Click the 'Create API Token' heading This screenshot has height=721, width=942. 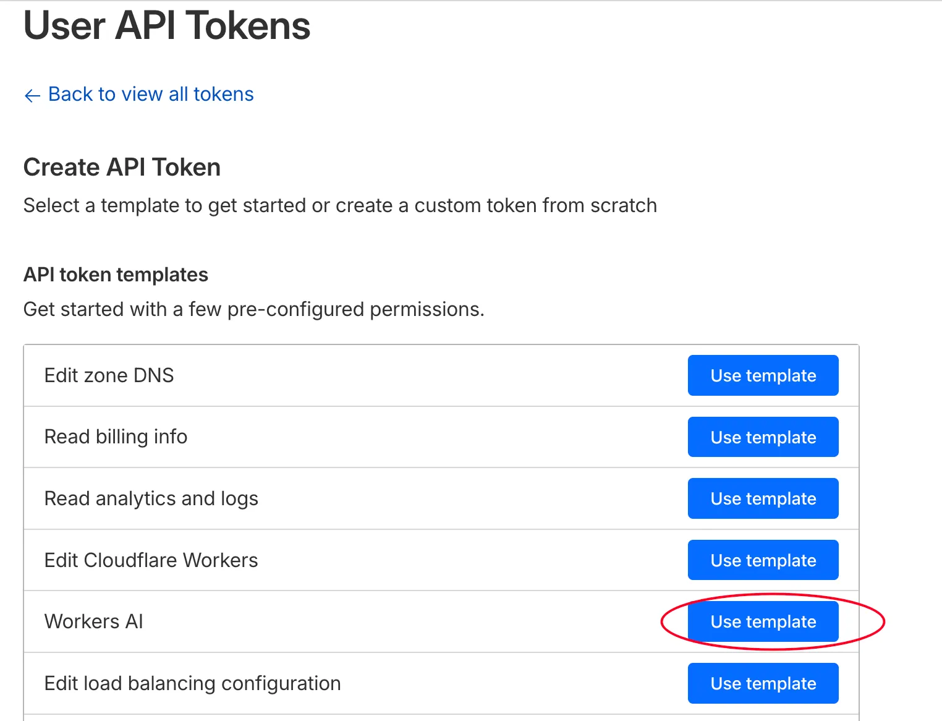click(x=122, y=168)
